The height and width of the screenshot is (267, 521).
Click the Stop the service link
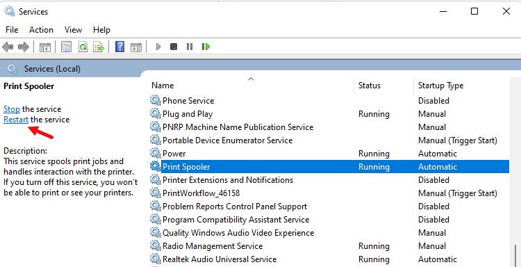12,109
